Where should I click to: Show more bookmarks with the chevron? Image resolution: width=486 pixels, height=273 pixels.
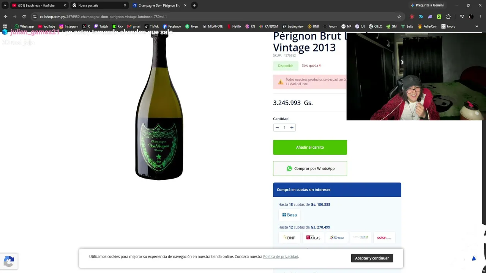(477, 27)
